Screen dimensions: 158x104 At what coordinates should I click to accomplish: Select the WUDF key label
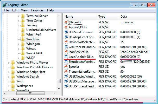pos(30,58)
